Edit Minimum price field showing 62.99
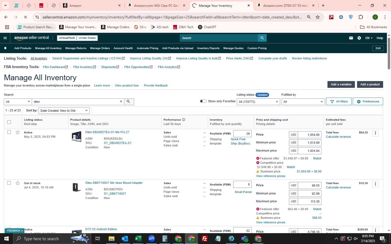Image resolution: width=391 pixels, height=244 pixels. point(310,194)
